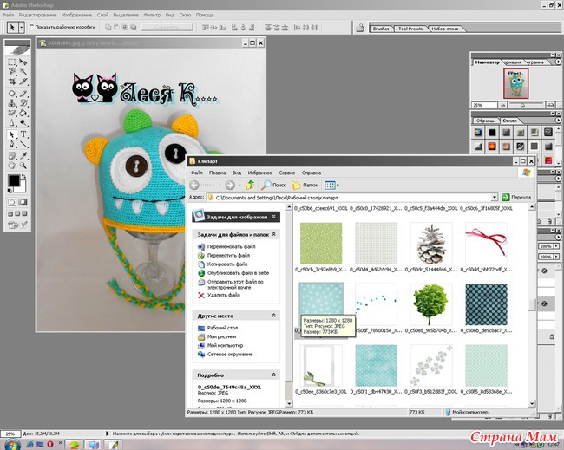This screenshot has height=450, width=564.
Task: Switch to the Образцы swatches tab
Action: (486, 121)
